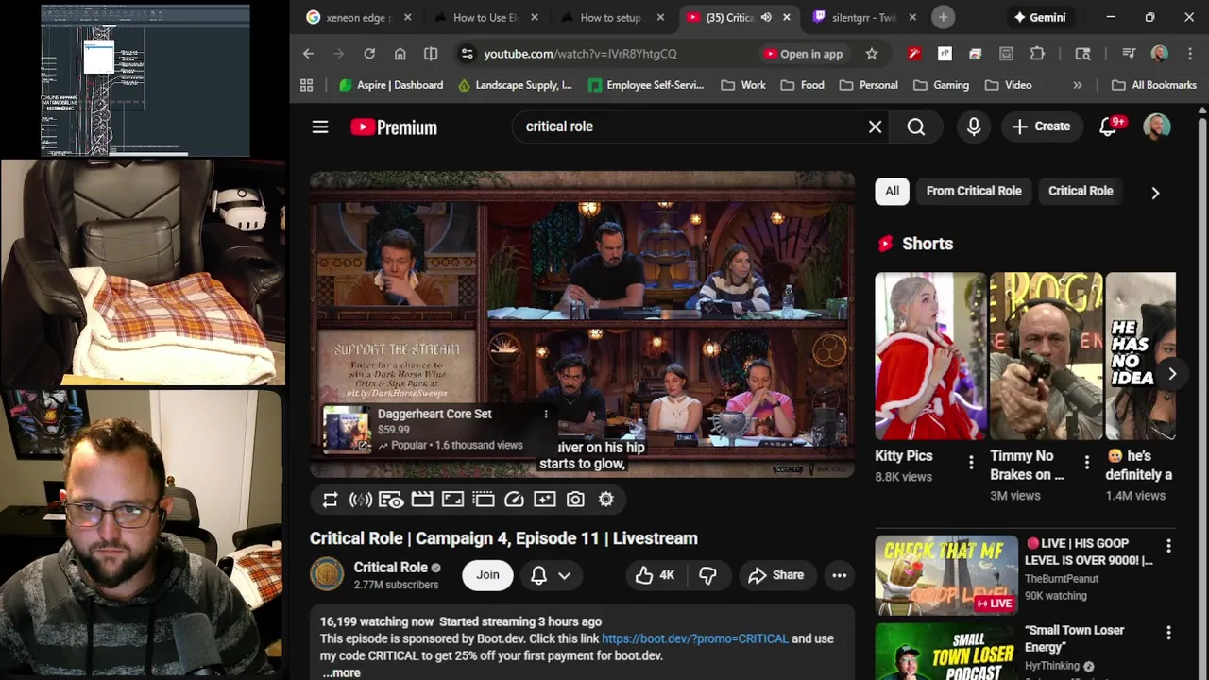Expand the description with ...more
Screen dimensions: 1209x680
click(x=341, y=672)
